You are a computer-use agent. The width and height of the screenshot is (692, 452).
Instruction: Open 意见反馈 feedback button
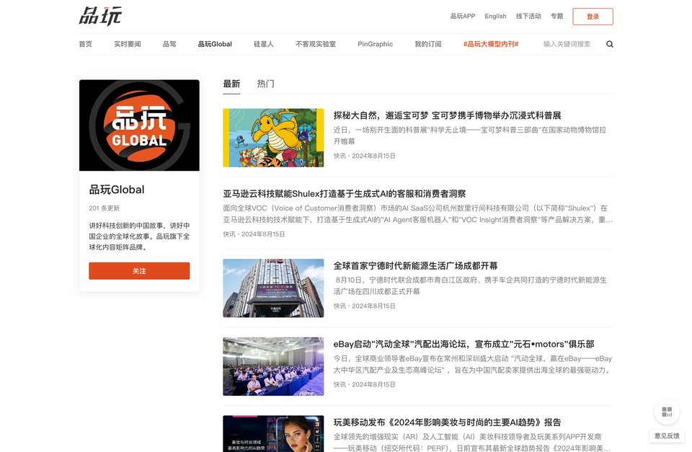(x=667, y=435)
